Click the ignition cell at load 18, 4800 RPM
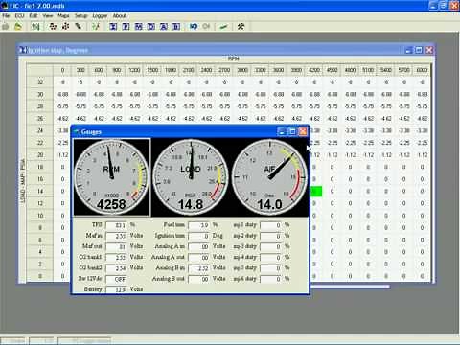The image size is (460, 345). click(x=350, y=167)
